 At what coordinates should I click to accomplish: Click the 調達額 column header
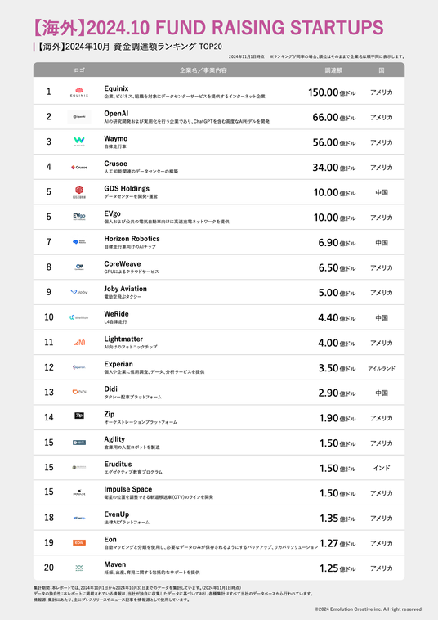click(333, 70)
